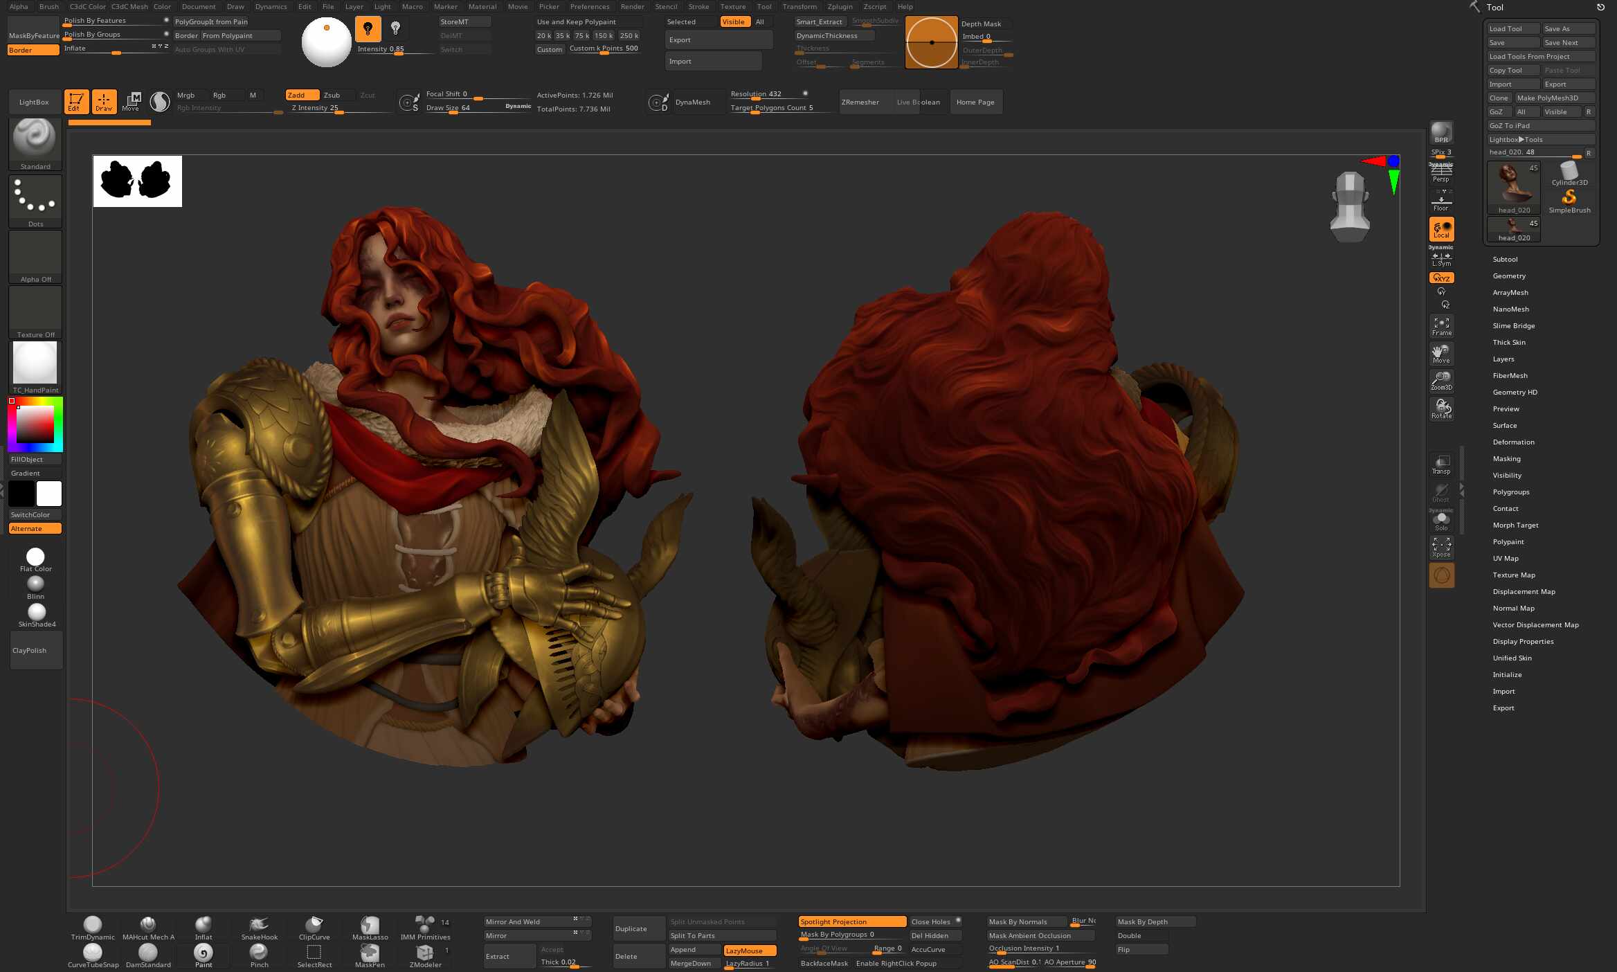Image resolution: width=1617 pixels, height=972 pixels.
Task: Open the Render menu
Action: coord(632,6)
